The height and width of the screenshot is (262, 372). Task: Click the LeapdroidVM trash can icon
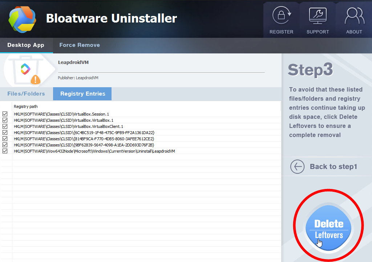point(25,70)
